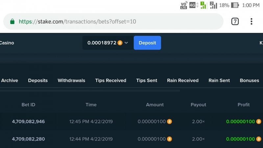Click amount 0.00000100 in the 12:45 PM row
This screenshot has height=148, width=263.
point(152,121)
